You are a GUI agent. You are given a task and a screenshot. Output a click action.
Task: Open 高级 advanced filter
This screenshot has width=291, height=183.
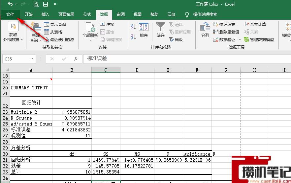click(x=176, y=39)
